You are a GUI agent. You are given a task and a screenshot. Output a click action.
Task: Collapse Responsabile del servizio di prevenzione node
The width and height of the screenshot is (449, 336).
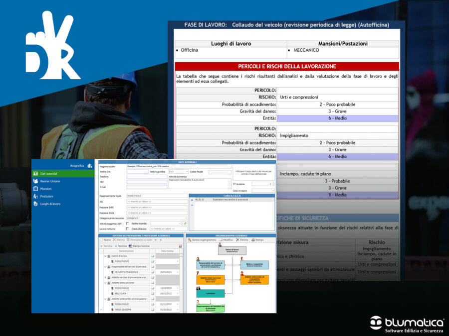point(105,267)
